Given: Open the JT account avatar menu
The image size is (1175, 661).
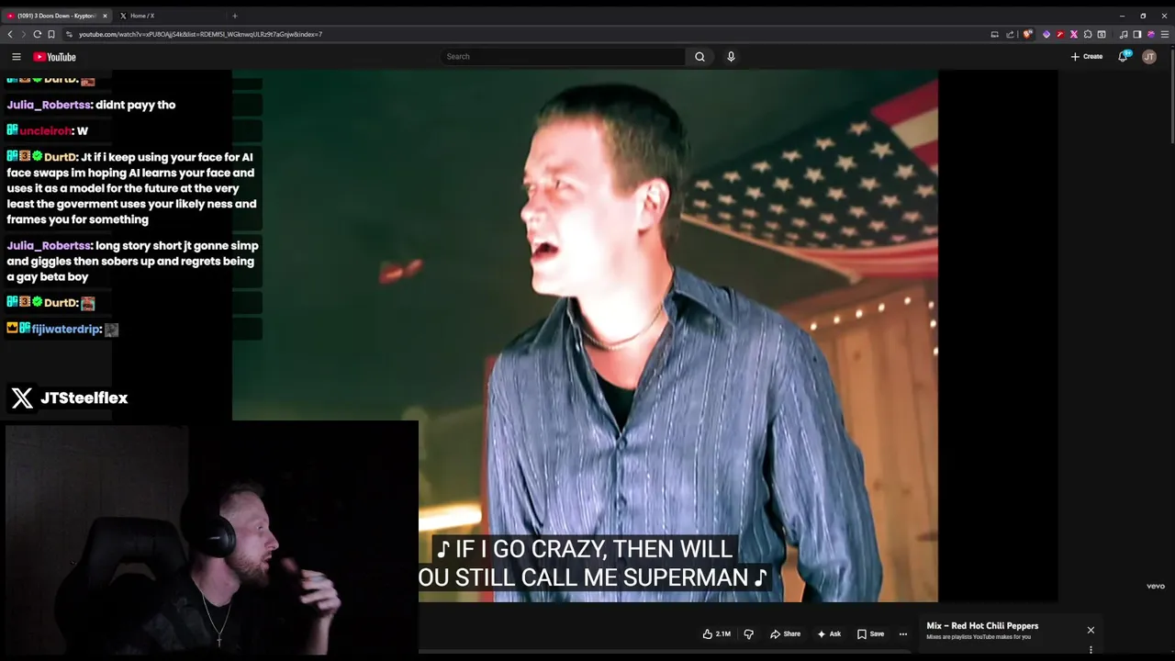Looking at the screenshot, I should 1149,57.
